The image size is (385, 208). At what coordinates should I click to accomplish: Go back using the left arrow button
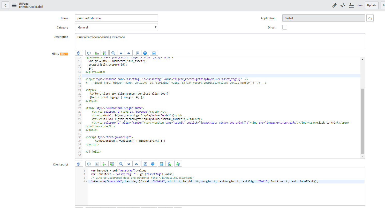click(5, 5)
